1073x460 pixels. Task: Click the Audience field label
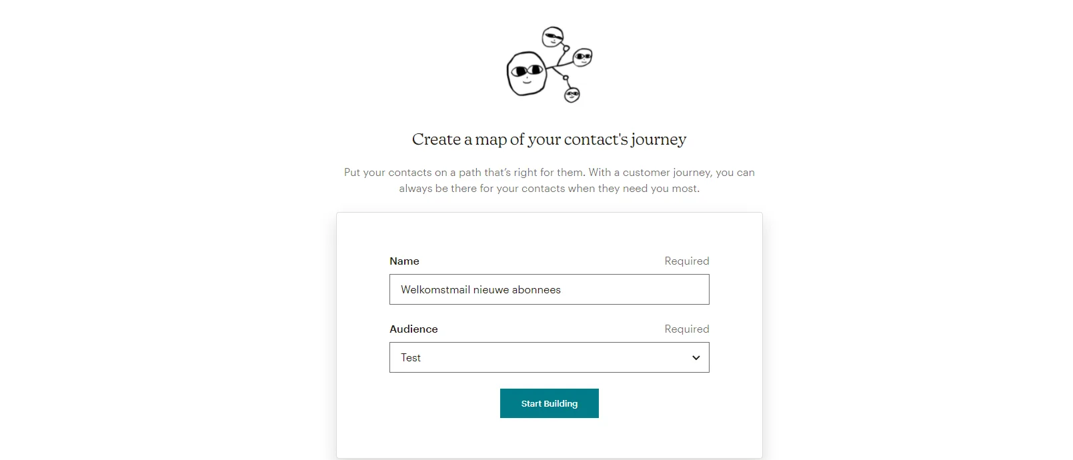point(413,329)
